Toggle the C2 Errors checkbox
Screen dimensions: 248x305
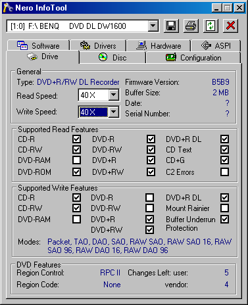pos(224,172)
